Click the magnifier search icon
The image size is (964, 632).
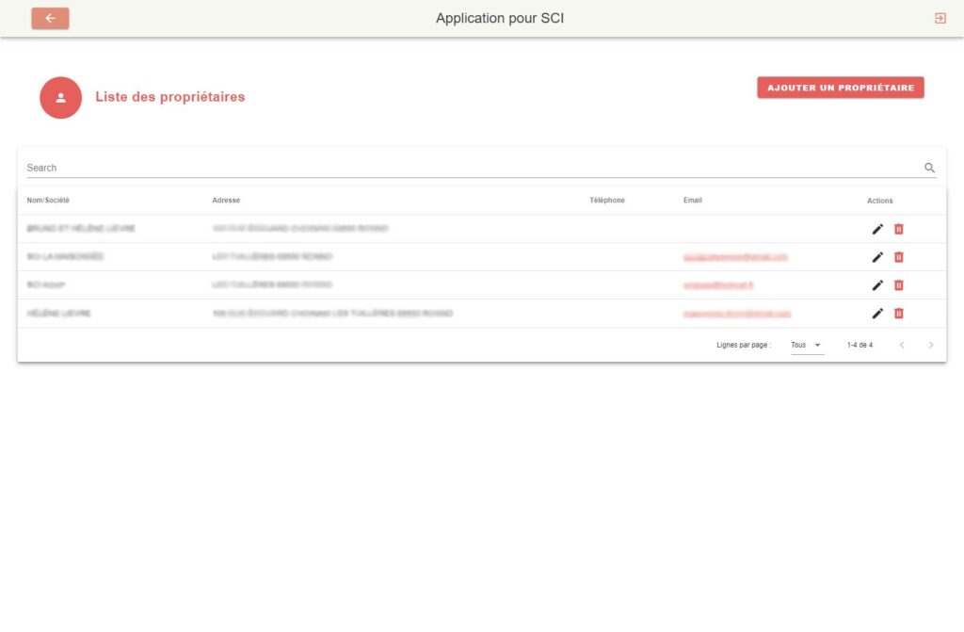tap(929, 168)
